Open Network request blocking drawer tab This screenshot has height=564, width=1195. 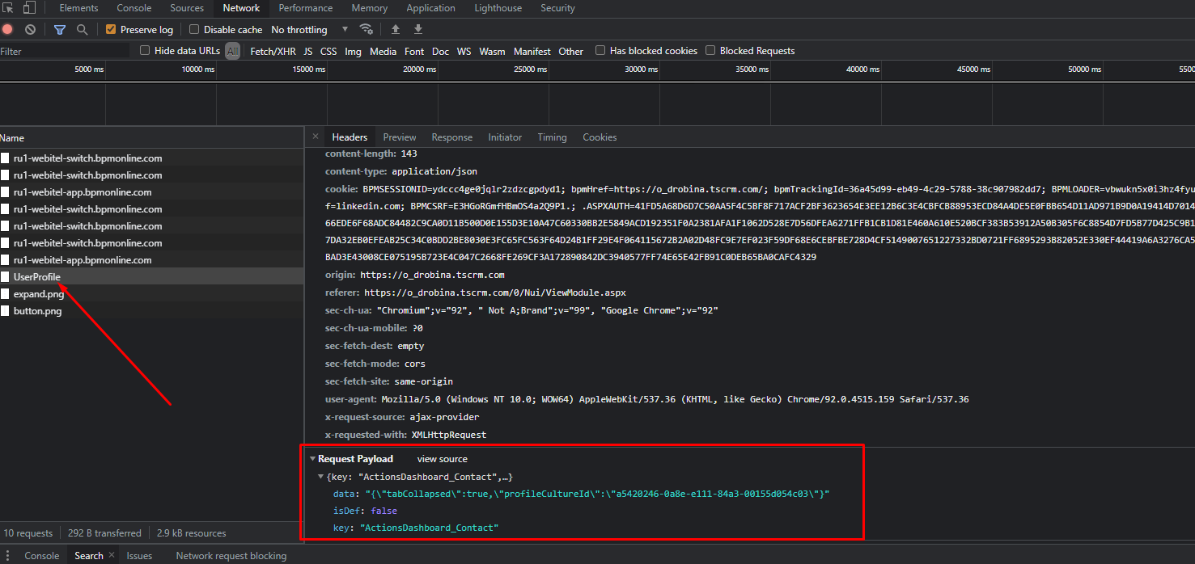[x=231, y=555]
